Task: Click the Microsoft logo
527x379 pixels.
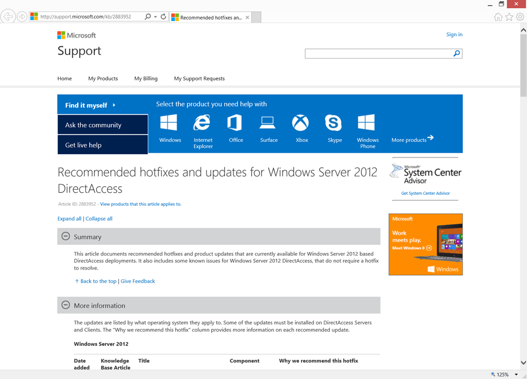Action: pyautogui.click(x=76, y=35)
